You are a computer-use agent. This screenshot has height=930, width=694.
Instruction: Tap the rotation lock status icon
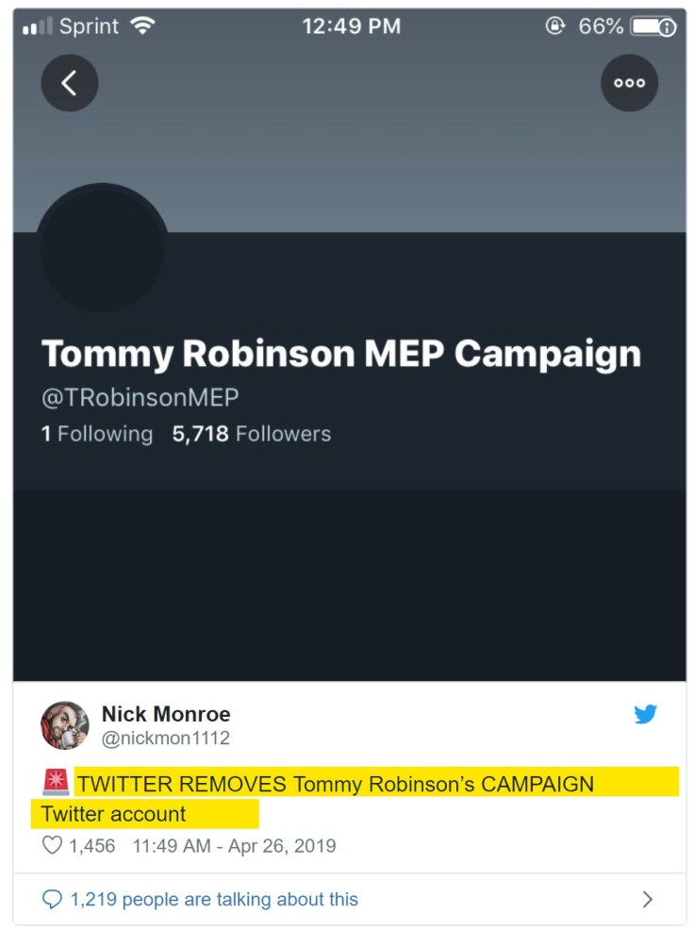[x=555, y=26]
